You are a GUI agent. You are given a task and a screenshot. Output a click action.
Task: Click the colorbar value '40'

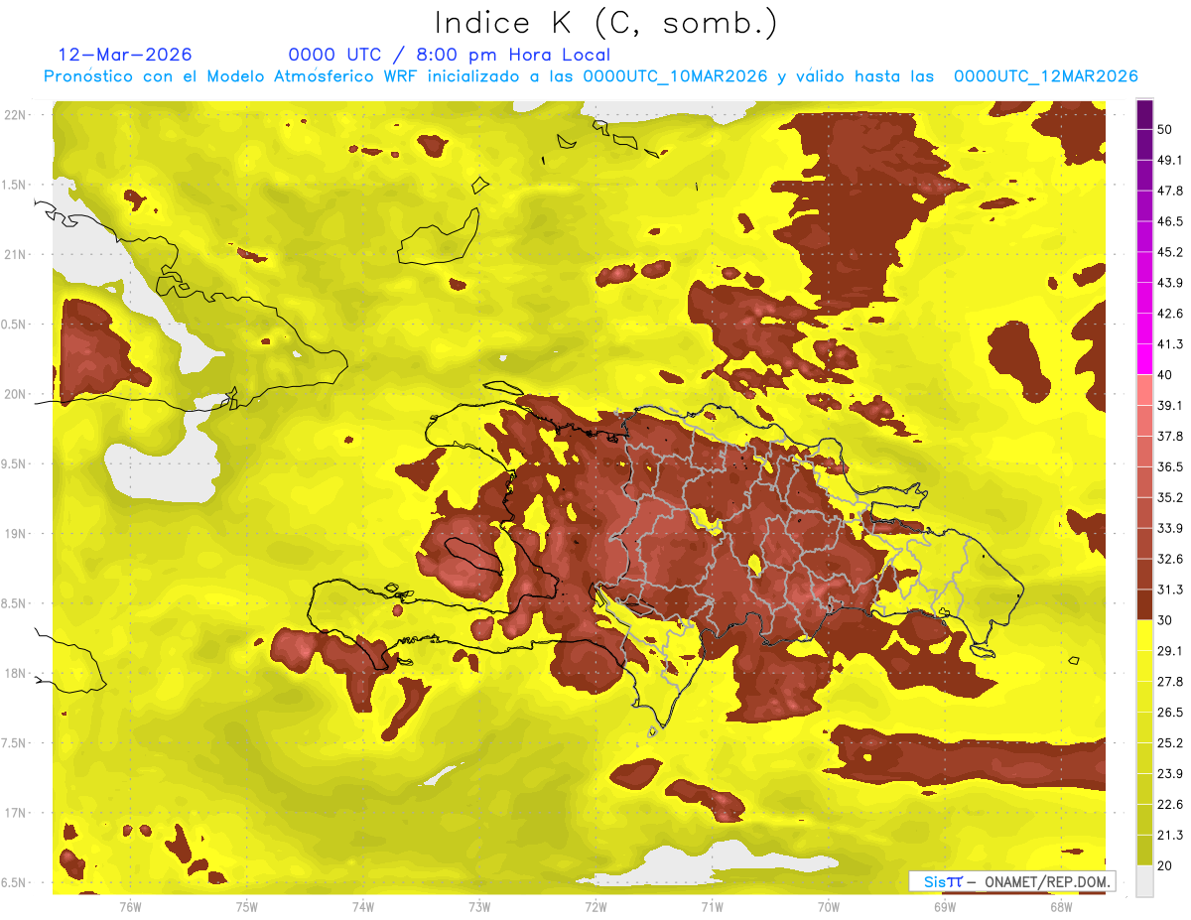(1165, 374)
